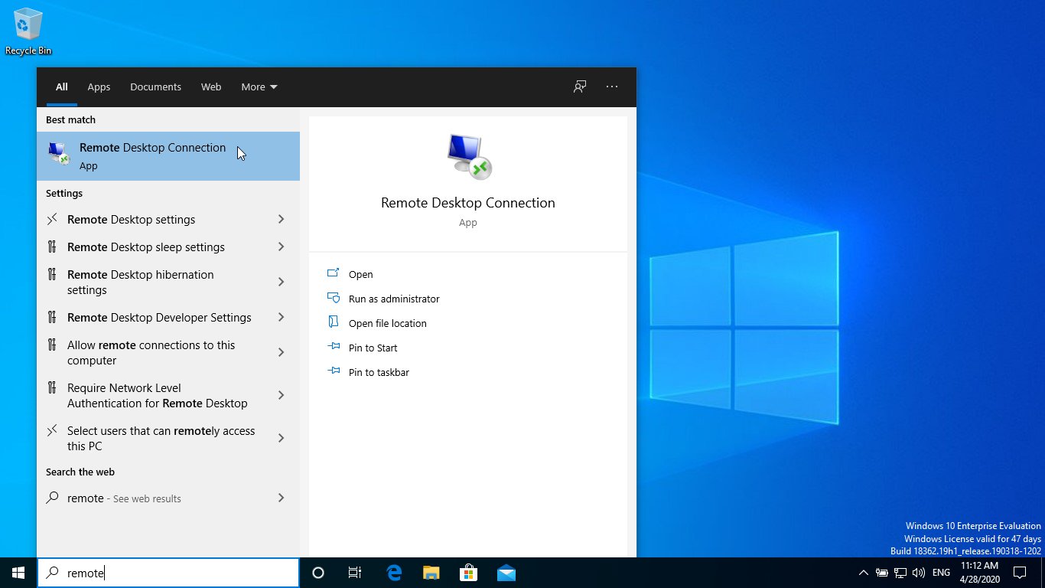Click the Pin to Start icon
This screenshot has width=1045, height=588.
[x=333, y=347]
